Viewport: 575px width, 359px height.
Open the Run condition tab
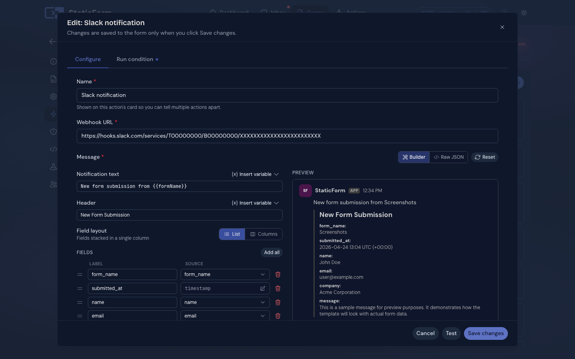137,59
